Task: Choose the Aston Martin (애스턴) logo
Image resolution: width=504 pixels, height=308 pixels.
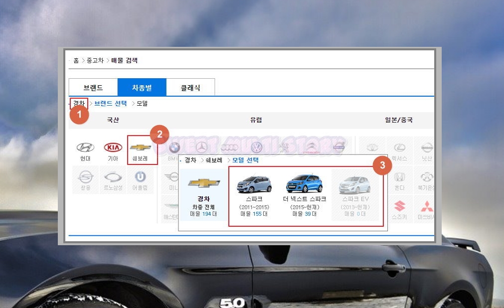Action: [x=170, y=206]
